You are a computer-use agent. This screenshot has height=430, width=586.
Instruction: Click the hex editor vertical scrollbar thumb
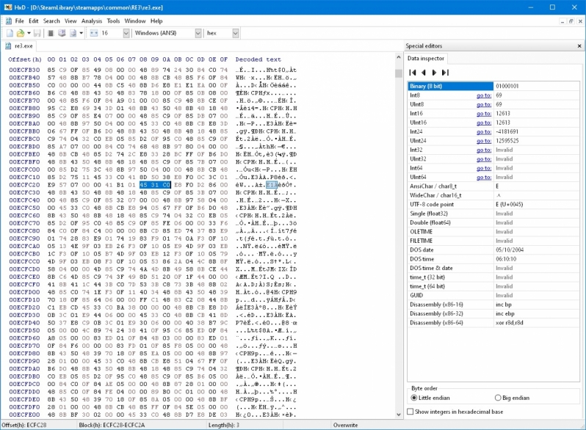pyautogui.click(x=399, y=73)
